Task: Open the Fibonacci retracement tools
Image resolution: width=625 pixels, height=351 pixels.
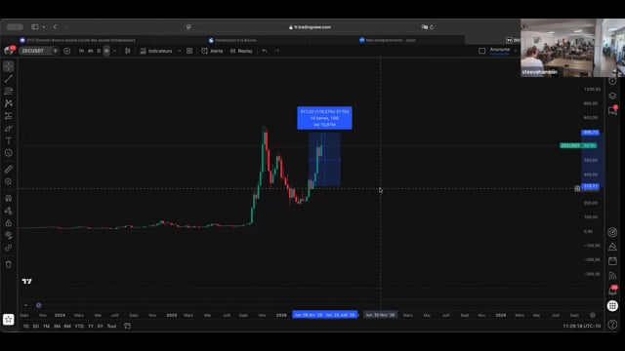Action: coord(9,91)
